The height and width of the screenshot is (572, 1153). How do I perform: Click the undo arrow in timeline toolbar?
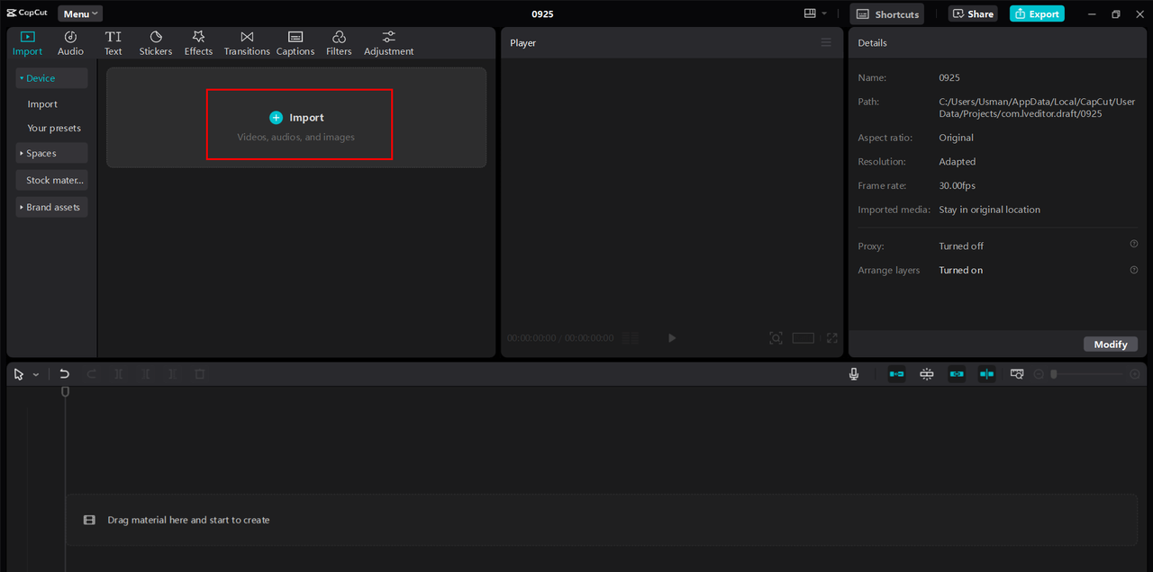(64, 374)
